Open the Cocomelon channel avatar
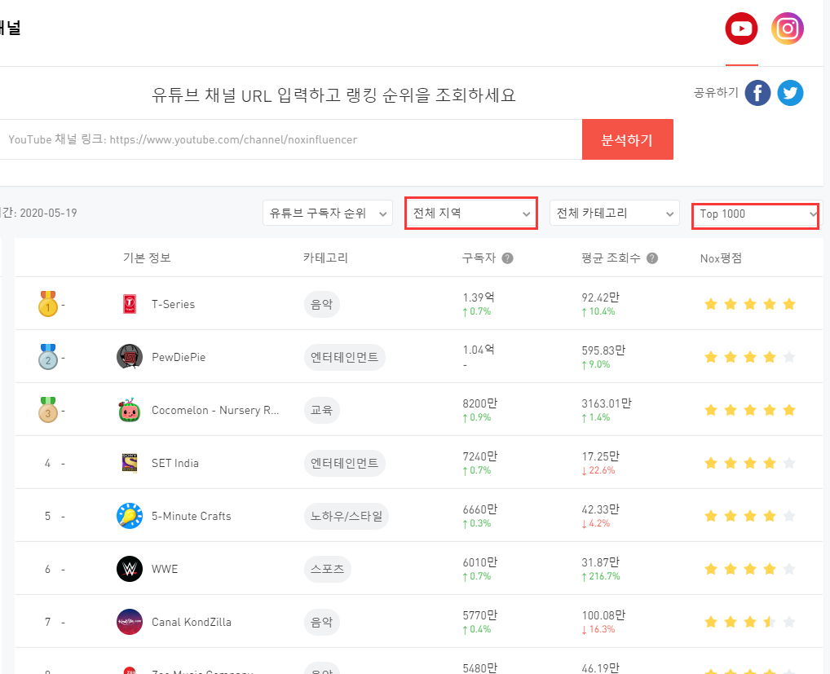 [130, 410]
